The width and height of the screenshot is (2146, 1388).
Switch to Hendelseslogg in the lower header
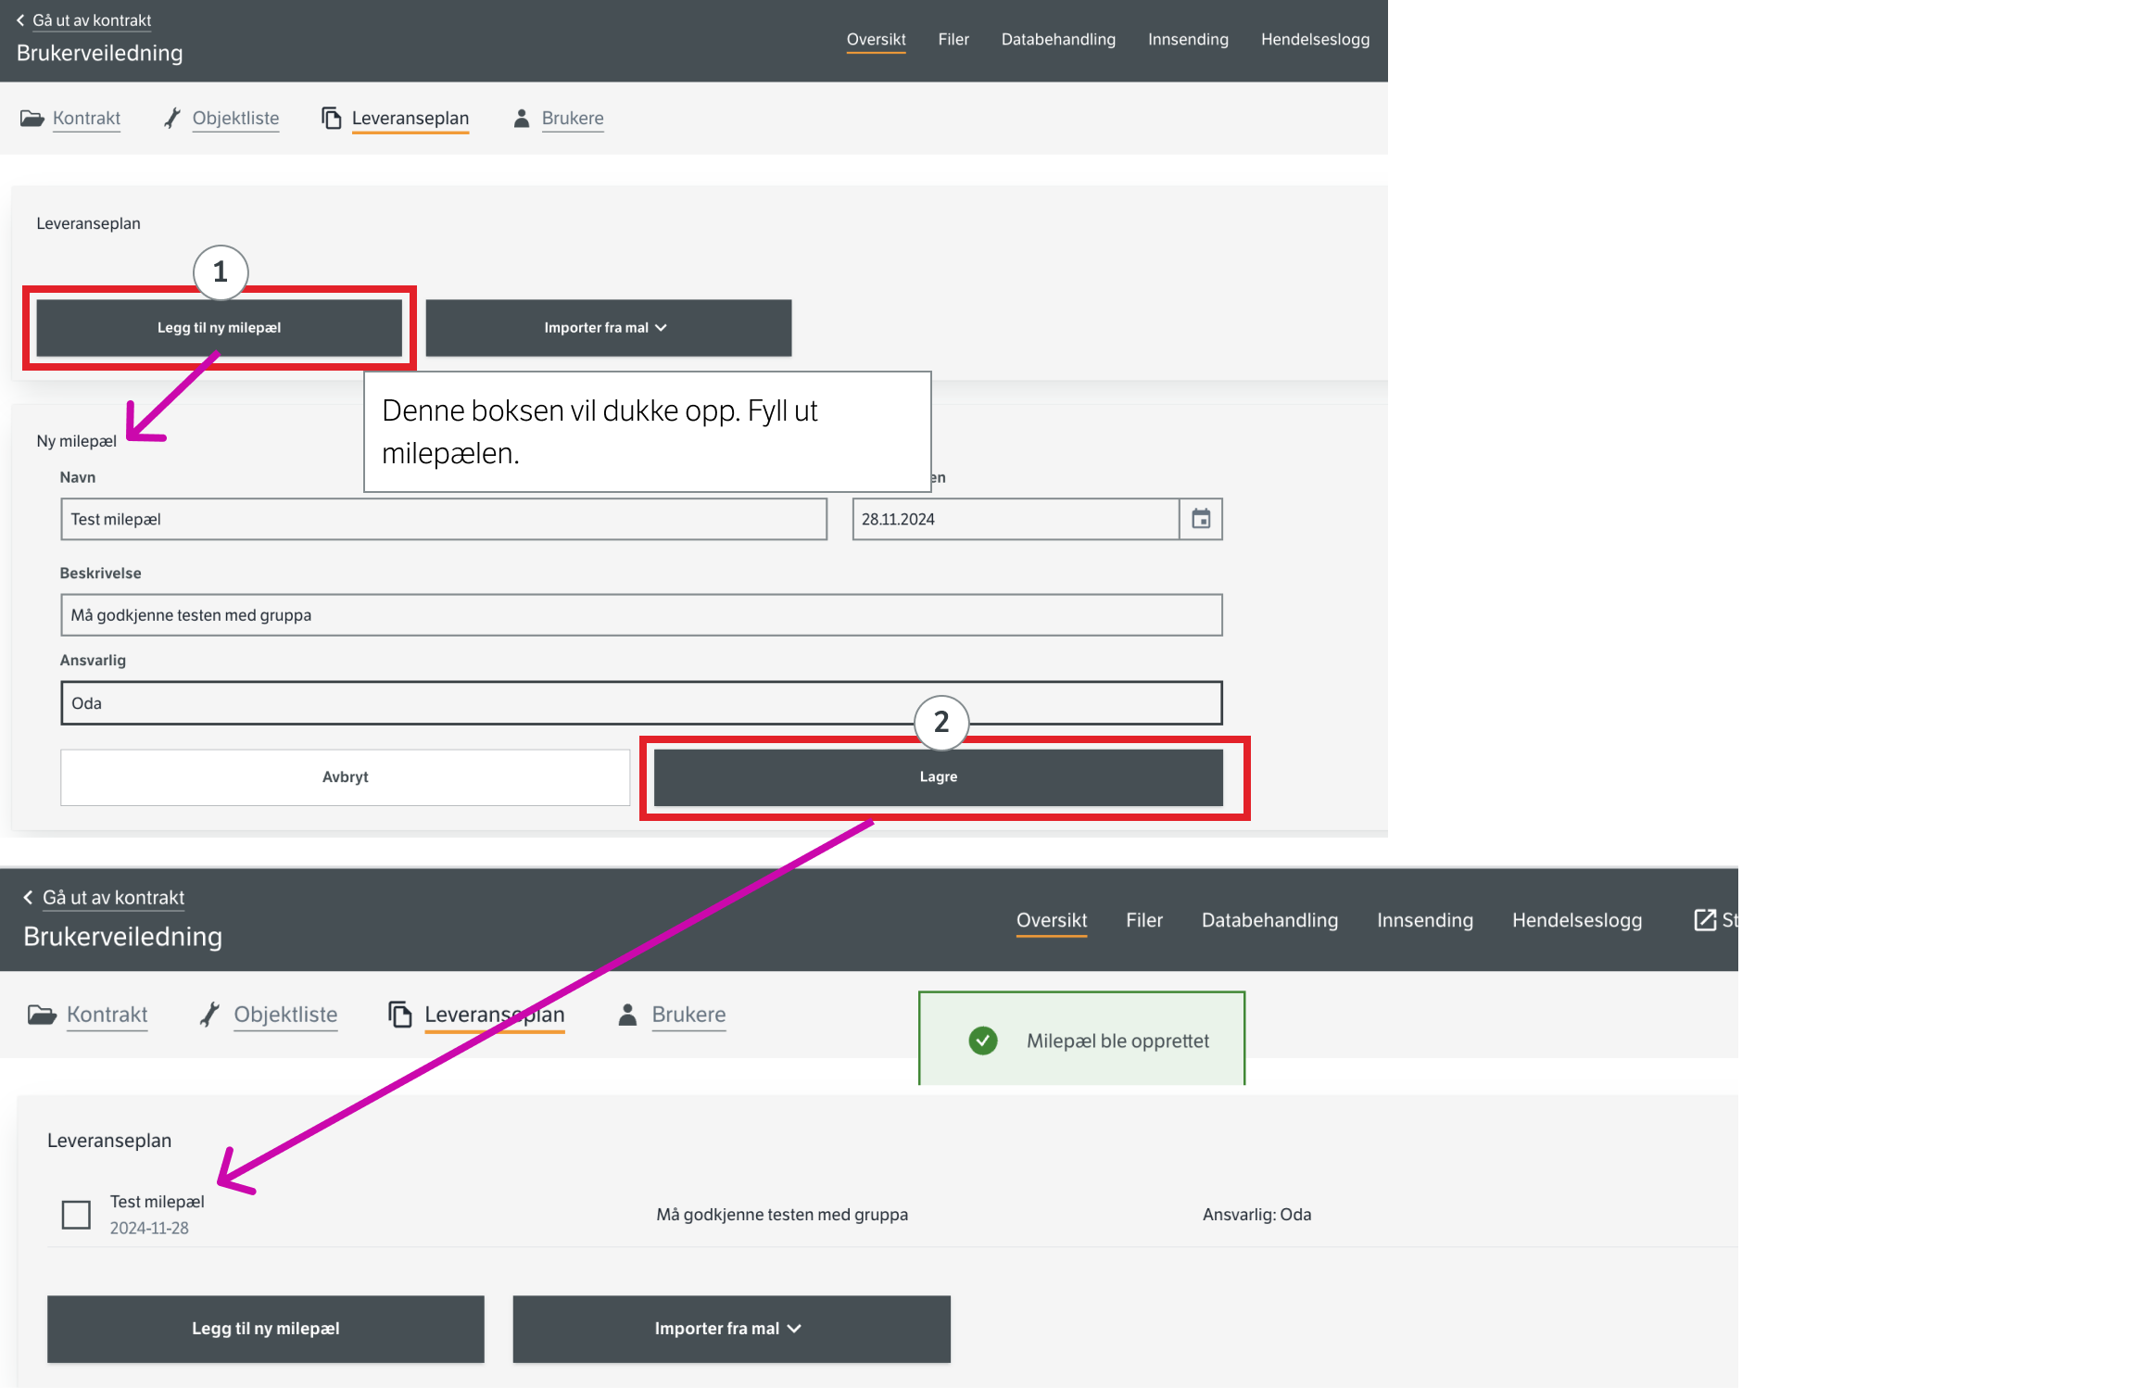pyautogui.click(x=1576, y=920)
